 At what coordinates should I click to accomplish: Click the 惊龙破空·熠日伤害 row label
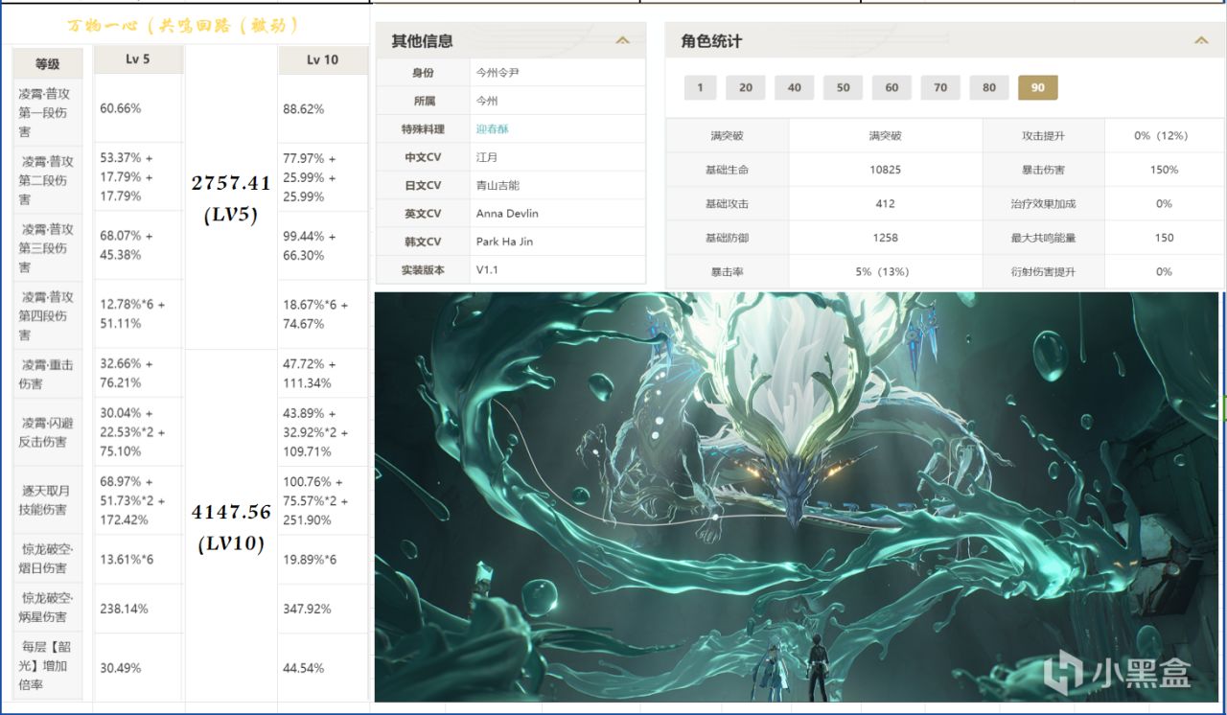point(45,559)
